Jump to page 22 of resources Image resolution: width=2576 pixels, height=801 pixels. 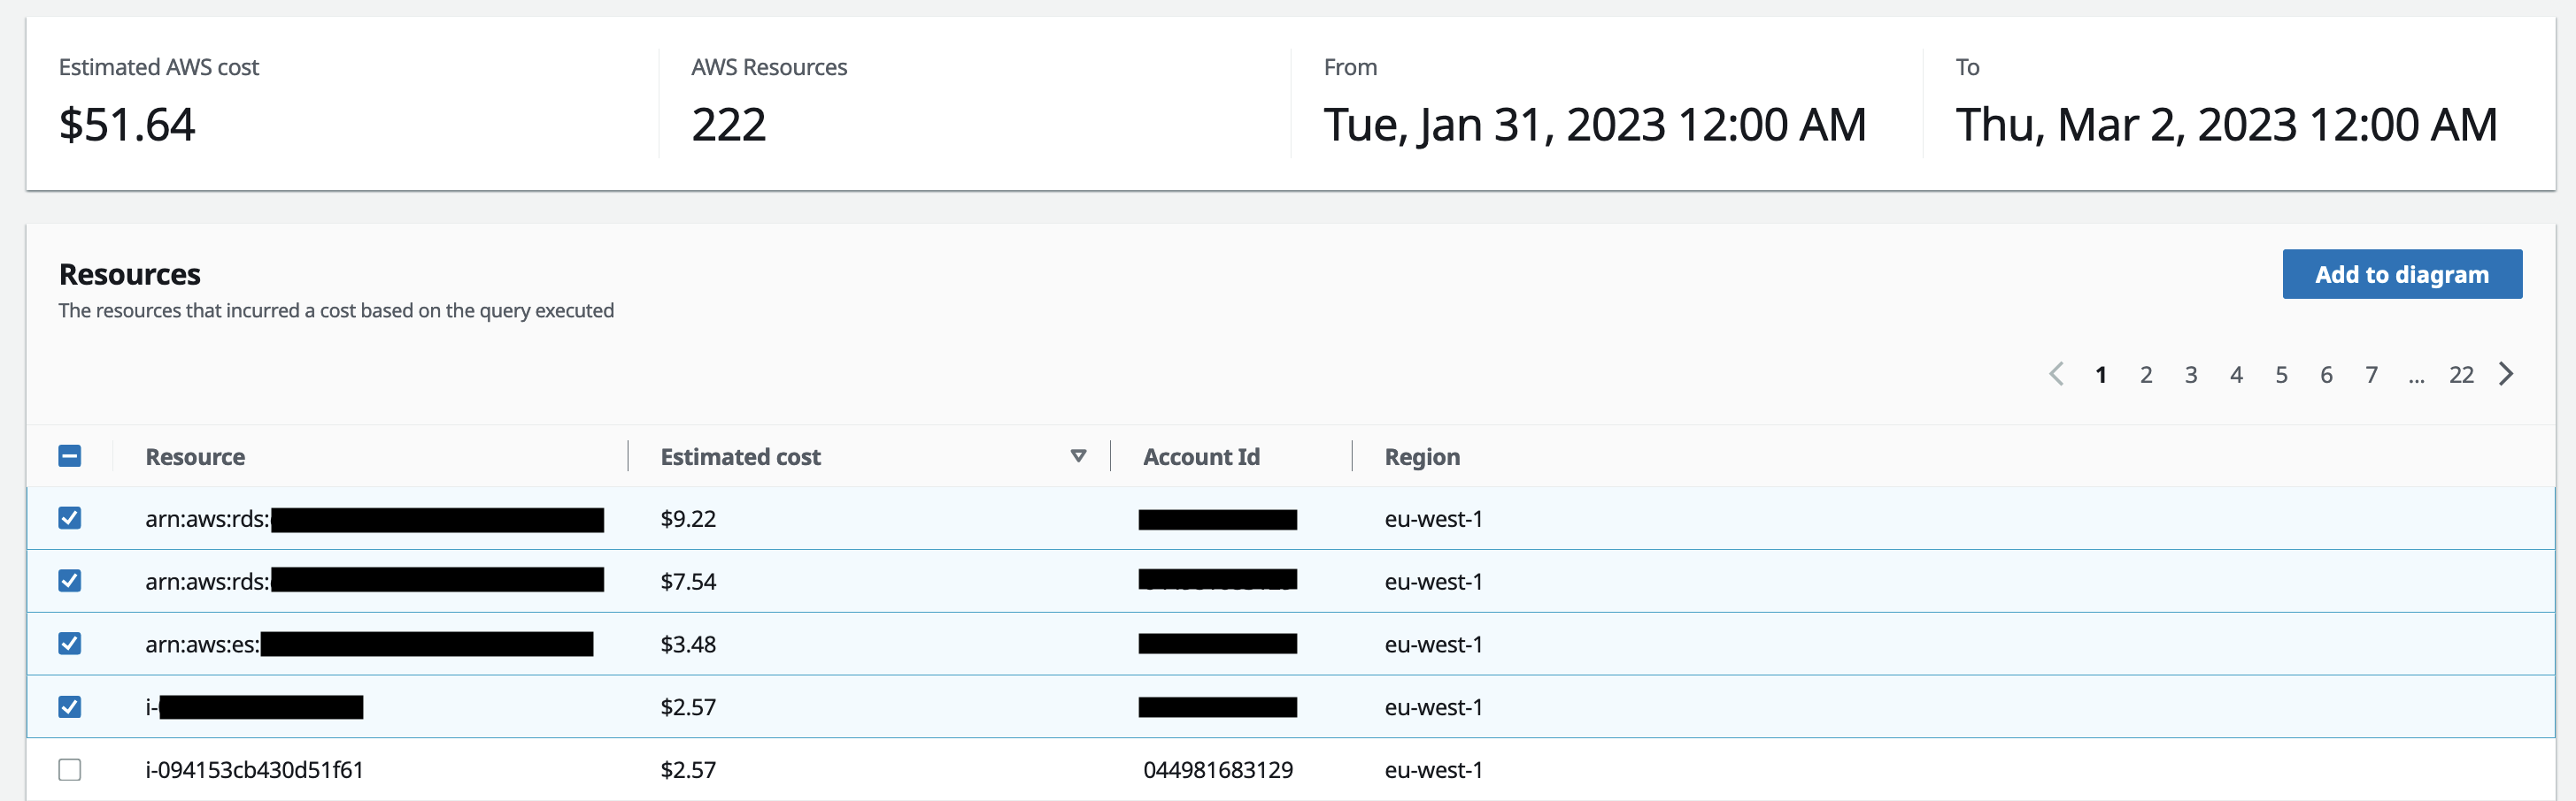coord(2462,373)
